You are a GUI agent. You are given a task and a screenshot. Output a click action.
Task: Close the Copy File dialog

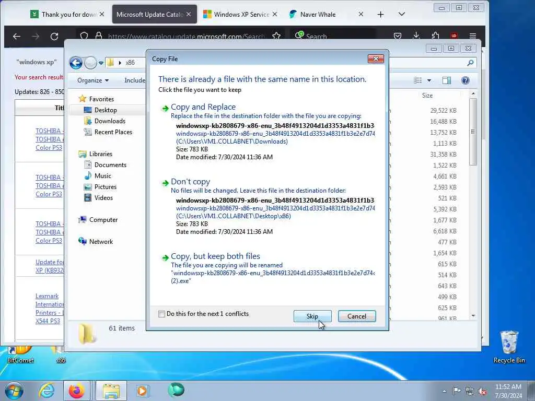[x=376, y=58]
